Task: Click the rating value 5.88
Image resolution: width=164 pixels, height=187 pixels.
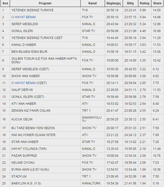Action: click(143, 10)
